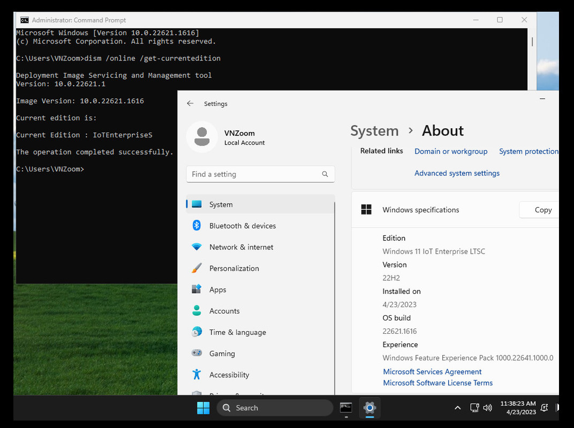This screenshot has height=428, width=574.
Task: Open Domain or workgroup link
Action: point(451,151)
